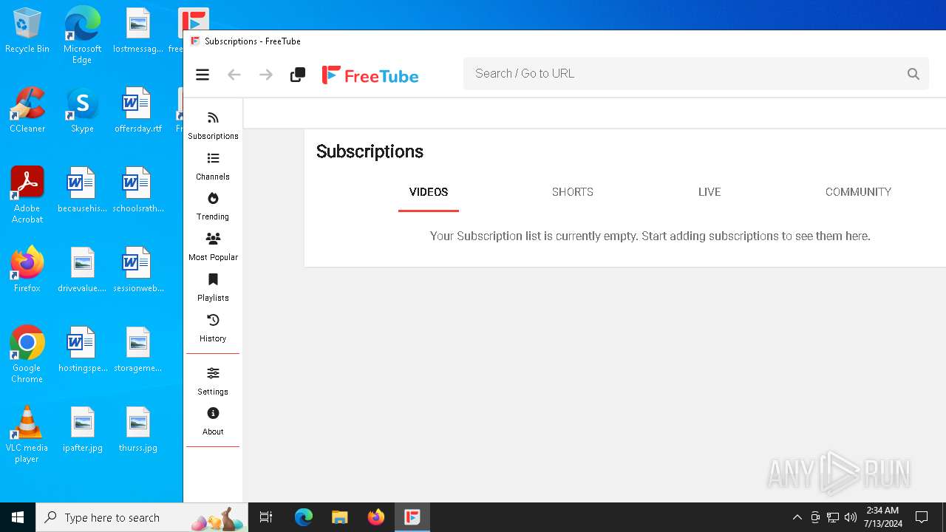Select the ipafter.jpg file
This screenshot has width=946, height=532.
[x=82, y=429]
